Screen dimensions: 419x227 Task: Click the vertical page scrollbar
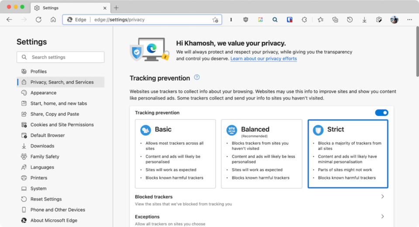tap(417, 52)
